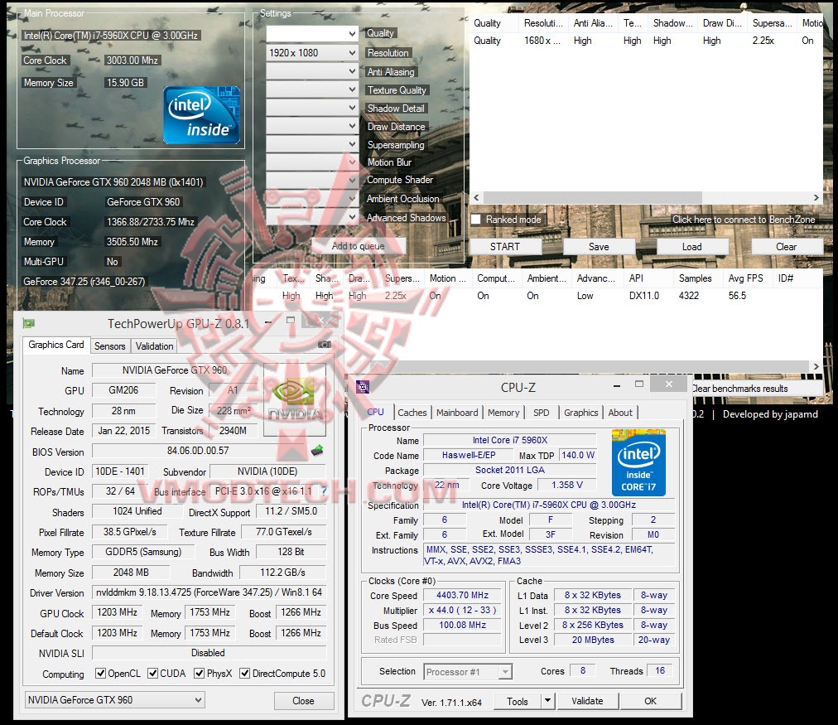Click the START benchmark button
The height and width of the screenshot is (725, 838).
click(x=505, y=246)
